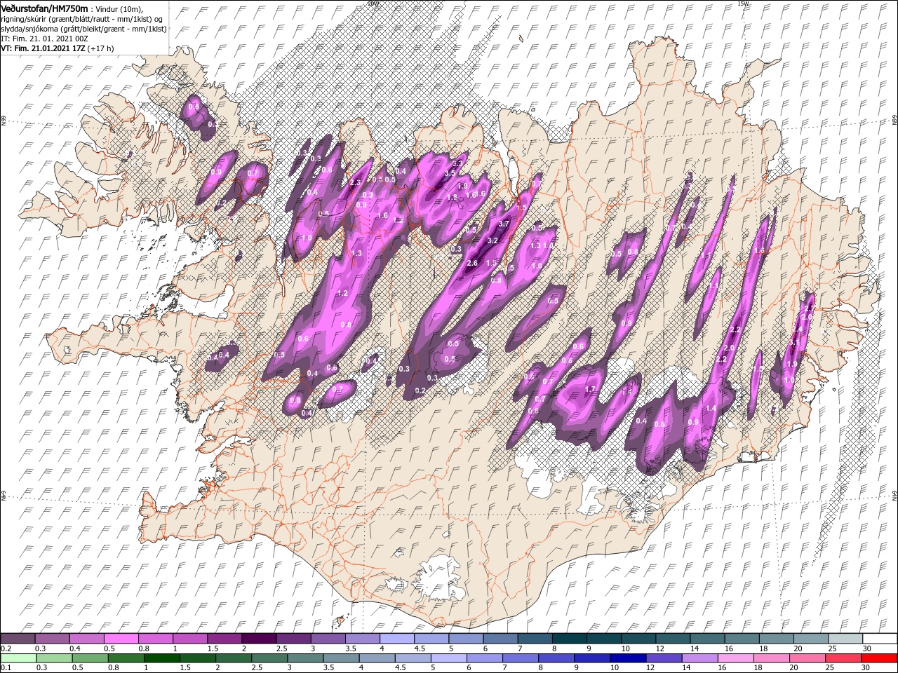Click the '3.7' precipitation value on the map

503,224
